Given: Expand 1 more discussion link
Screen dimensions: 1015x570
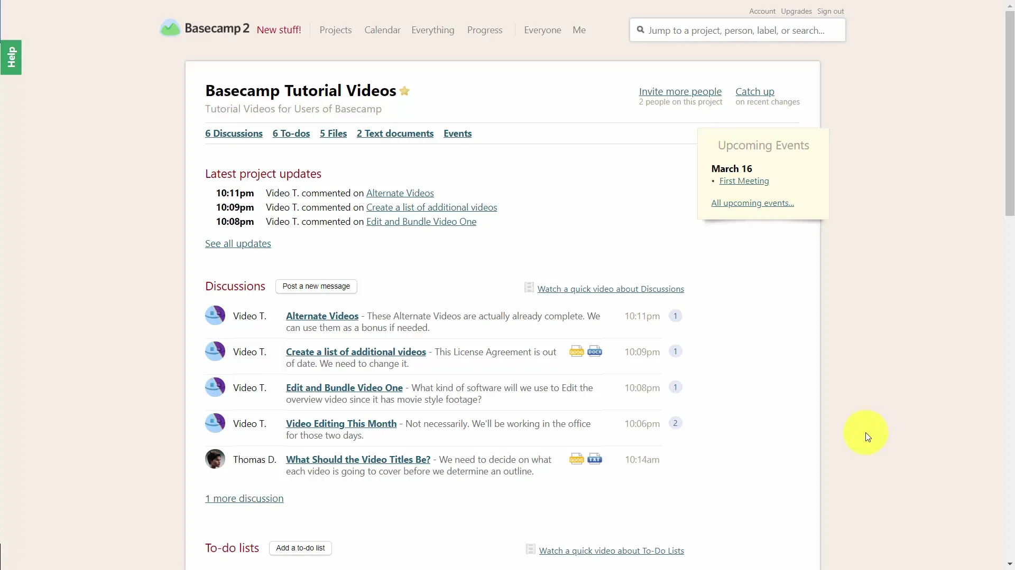Looking at the screenshot, I should point(244,499).
